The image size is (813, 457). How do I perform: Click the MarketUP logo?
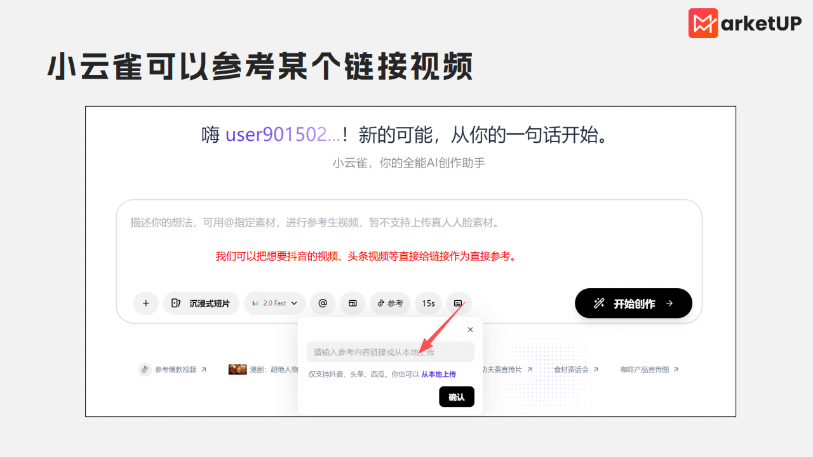745,23
